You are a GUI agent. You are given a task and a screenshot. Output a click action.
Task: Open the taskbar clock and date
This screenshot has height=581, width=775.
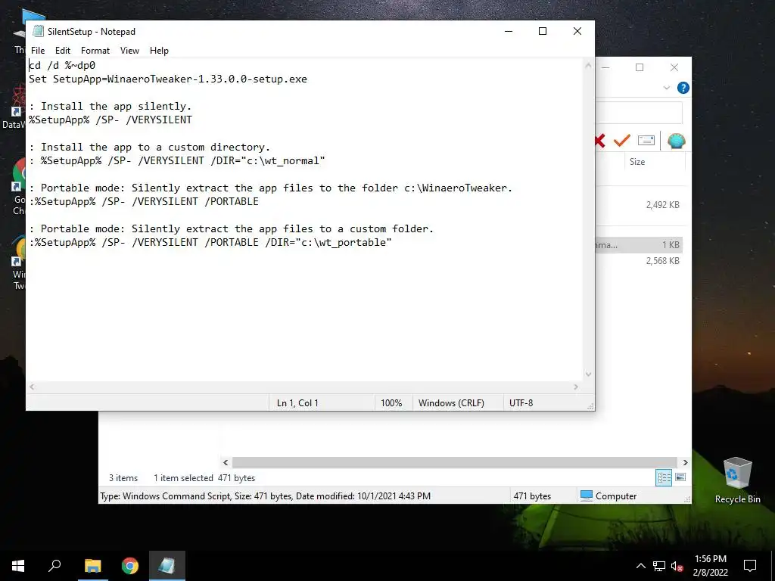pyautogui.click(x=710, y=566)
